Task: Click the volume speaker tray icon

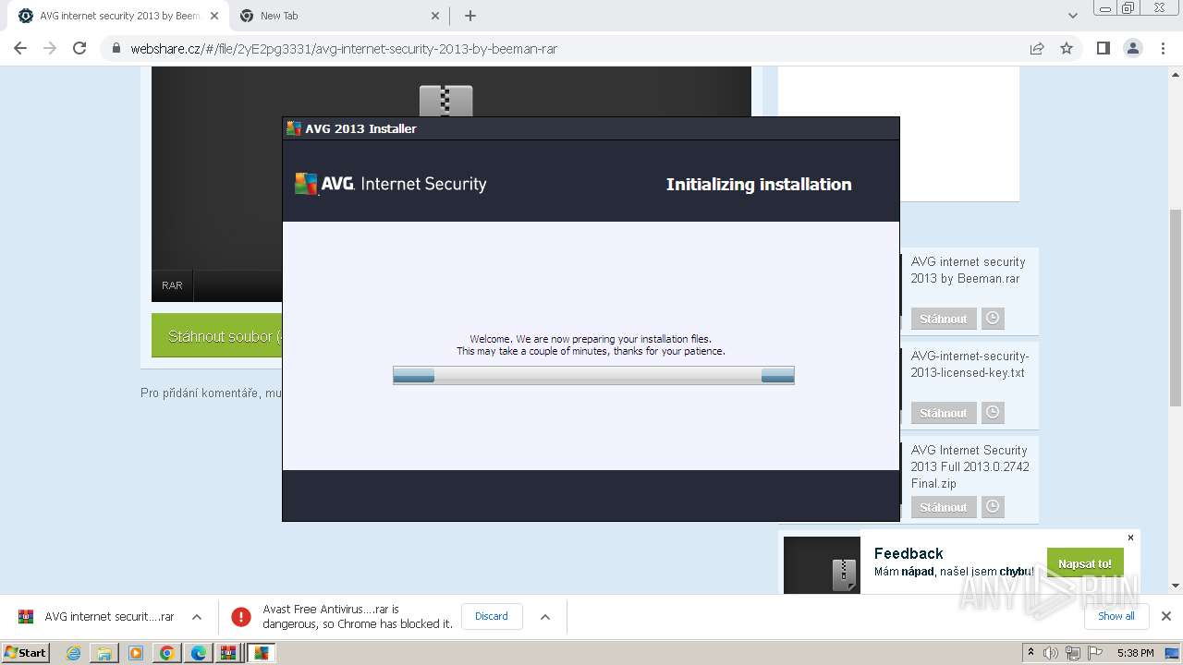Action: pyautogui.click(x=1051, y=653)
